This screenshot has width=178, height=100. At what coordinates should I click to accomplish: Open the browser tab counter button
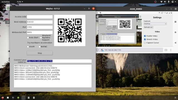click(166, 50)
